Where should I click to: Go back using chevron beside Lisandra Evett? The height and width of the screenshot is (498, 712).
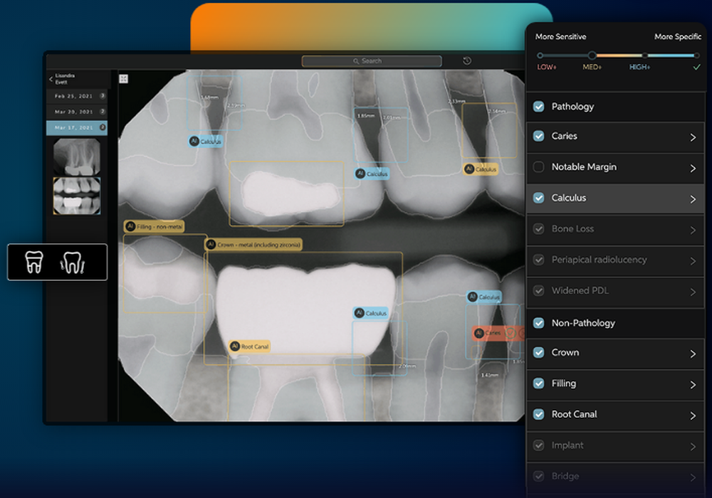tap(51, 79)
